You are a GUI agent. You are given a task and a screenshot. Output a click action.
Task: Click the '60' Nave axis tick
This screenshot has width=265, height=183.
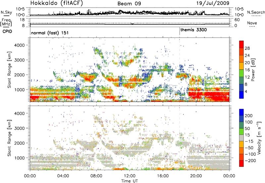pos(237,20)
